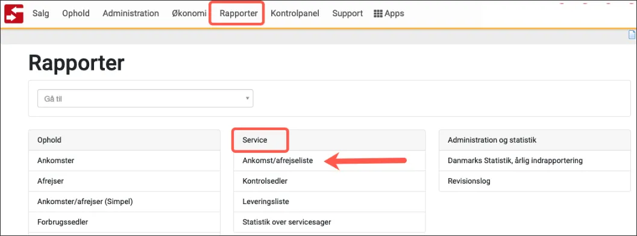Open Statistik over servicesager report

330,222
